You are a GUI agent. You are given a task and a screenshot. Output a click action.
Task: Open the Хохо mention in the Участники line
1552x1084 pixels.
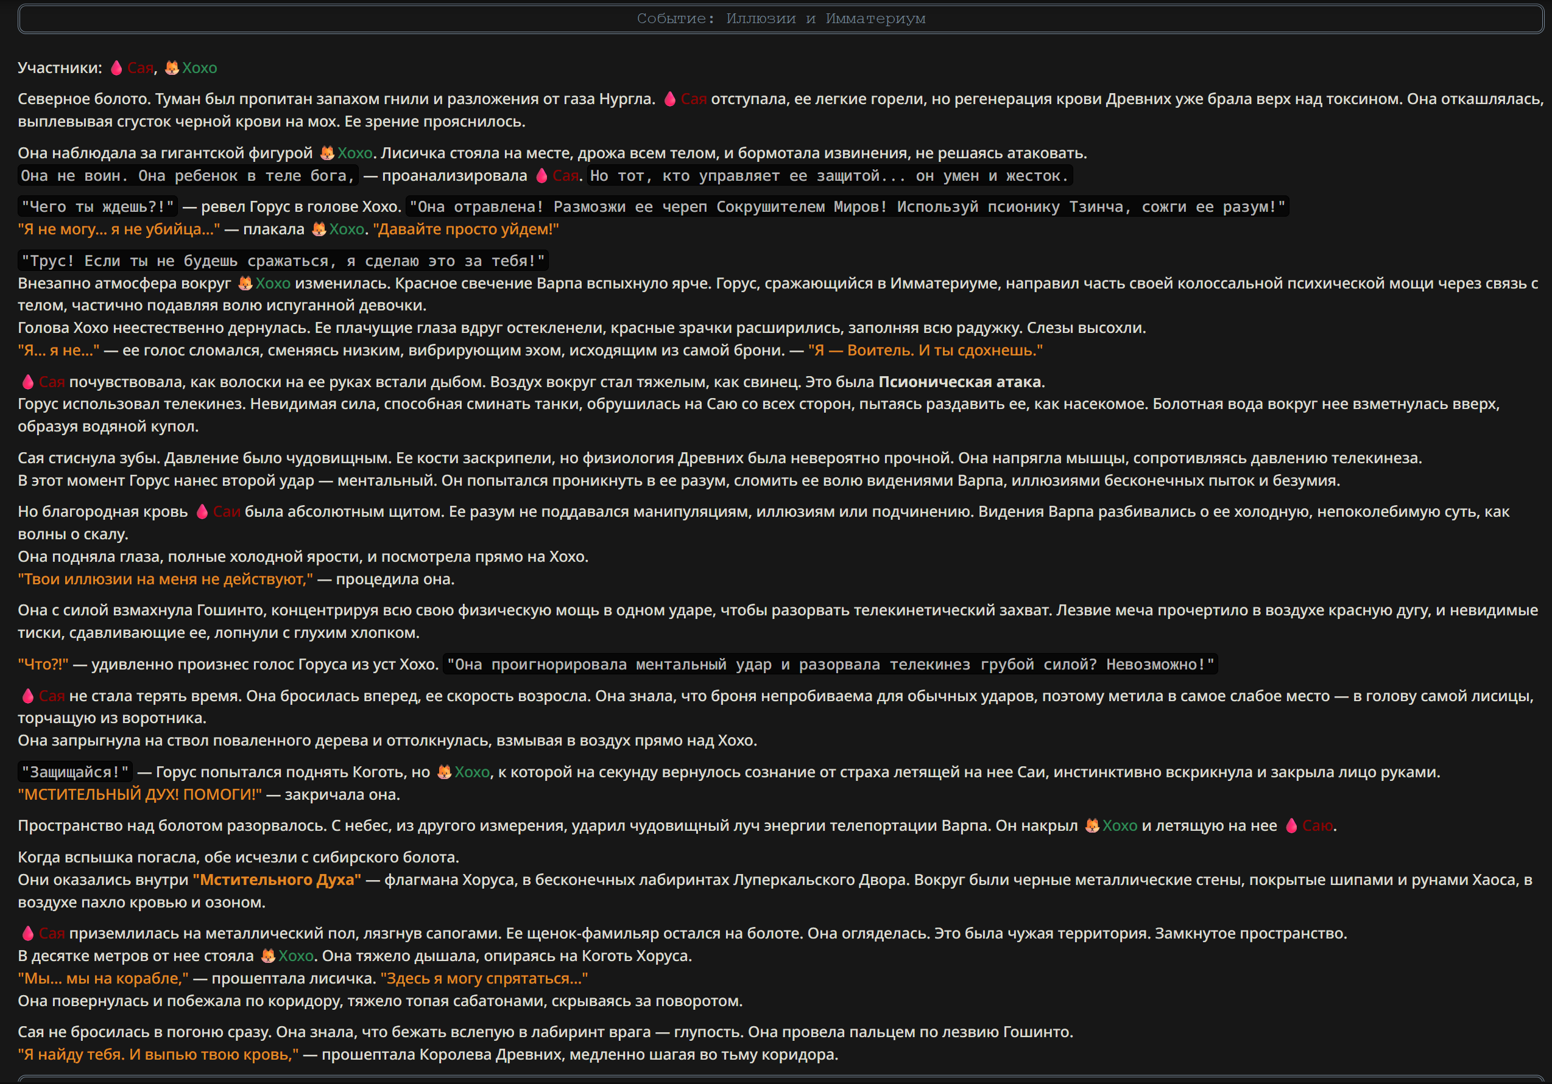point(199,68)
